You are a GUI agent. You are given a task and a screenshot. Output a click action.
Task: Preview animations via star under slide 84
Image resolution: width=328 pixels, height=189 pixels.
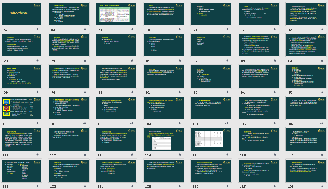coord(322,61)
